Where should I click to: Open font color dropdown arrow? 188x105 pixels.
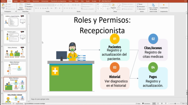point(61,8)
